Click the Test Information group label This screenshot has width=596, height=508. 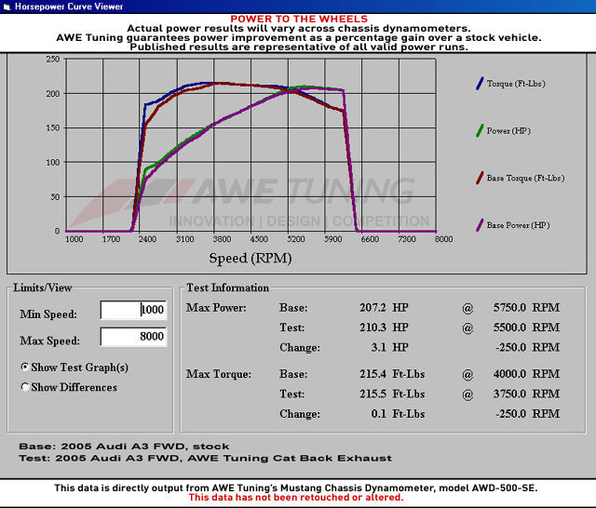[227, 288]
